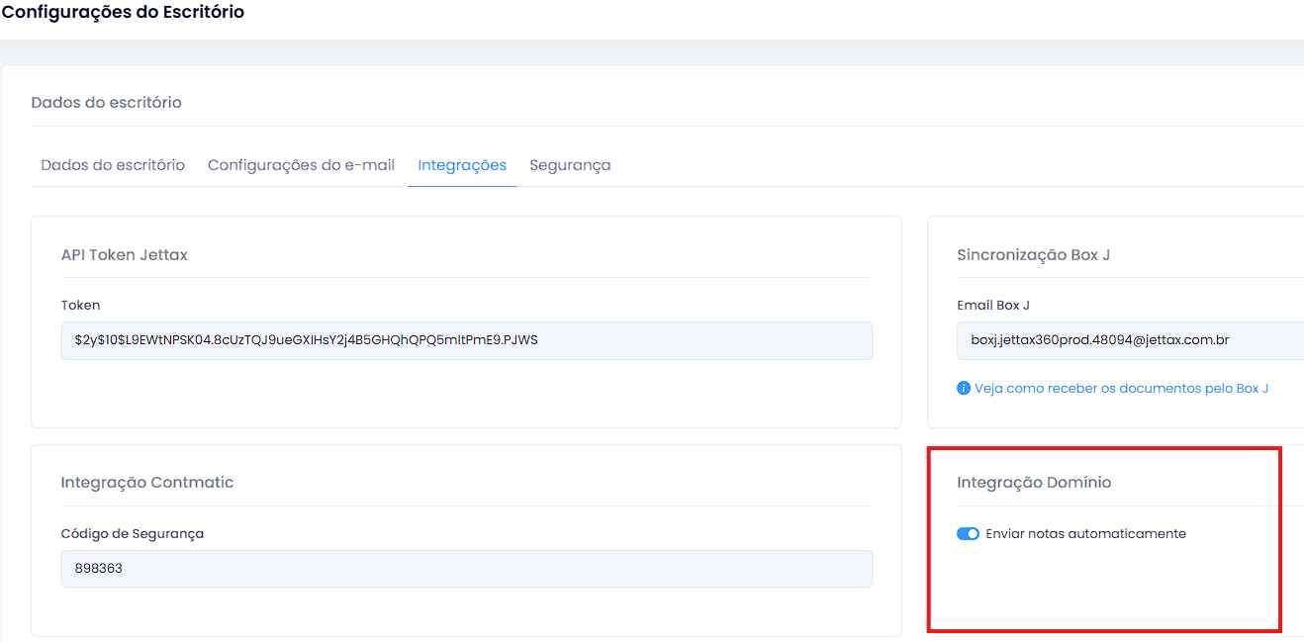Click the Email Box J label
Image resolution: width=1304 pixels, height=643 pixels.
tap(993, 306)
